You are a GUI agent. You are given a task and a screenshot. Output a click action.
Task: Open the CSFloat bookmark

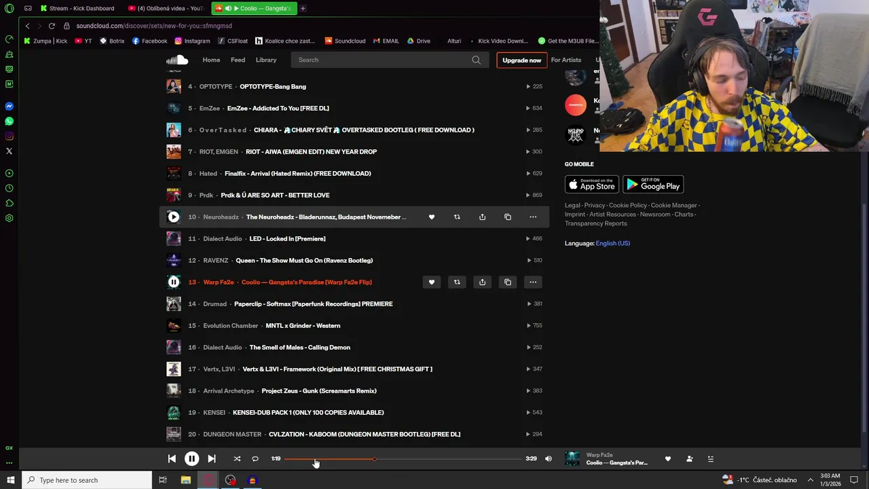[233, 41]
